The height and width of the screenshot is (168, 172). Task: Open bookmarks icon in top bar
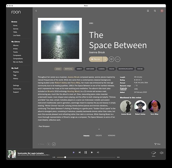(148, 11)
